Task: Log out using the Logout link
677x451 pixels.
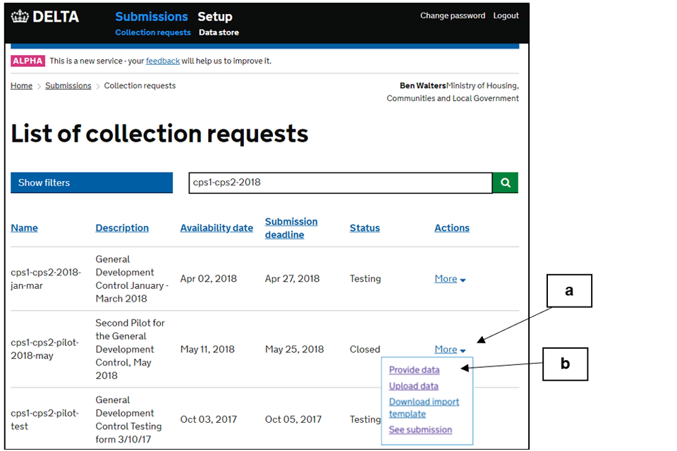Action: [x=506, y=16]
